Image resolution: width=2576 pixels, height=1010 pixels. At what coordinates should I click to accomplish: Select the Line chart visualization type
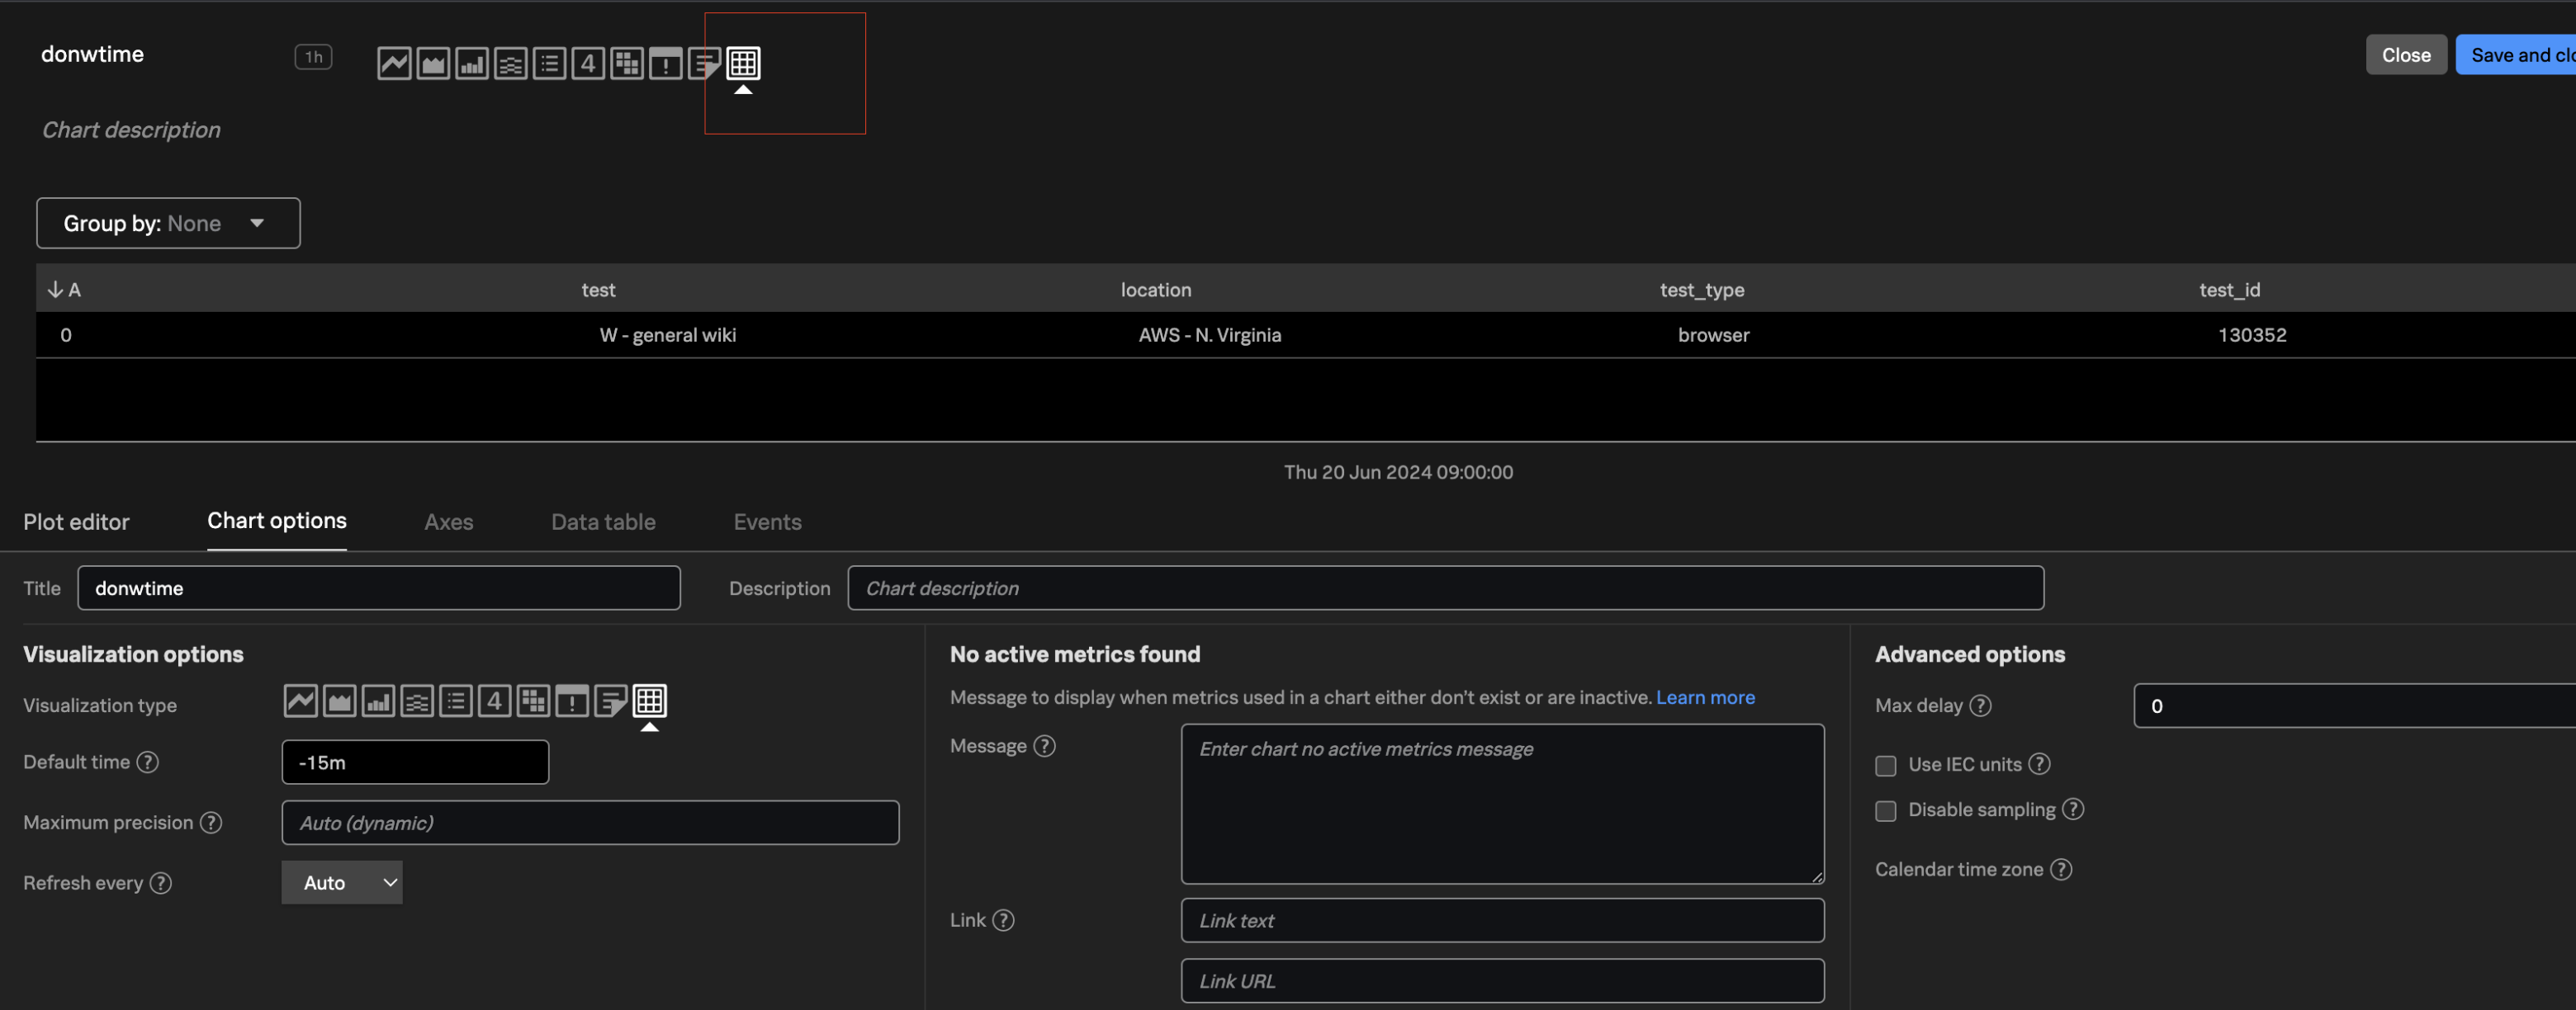[x=300, y=701]
